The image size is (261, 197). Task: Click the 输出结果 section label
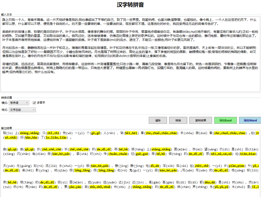[7, 128]
